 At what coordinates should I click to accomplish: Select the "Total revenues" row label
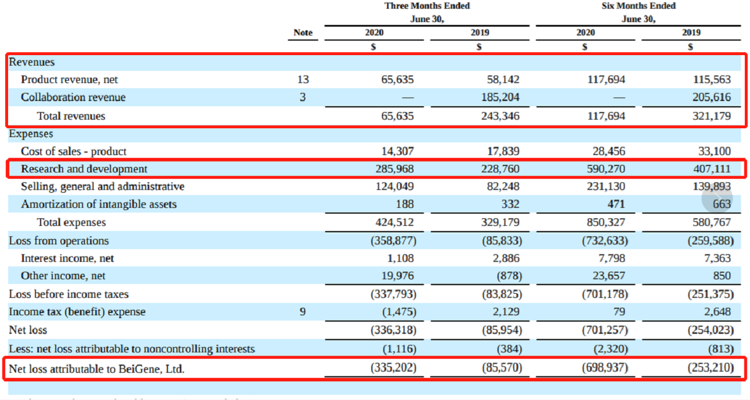tap(71, 116)
